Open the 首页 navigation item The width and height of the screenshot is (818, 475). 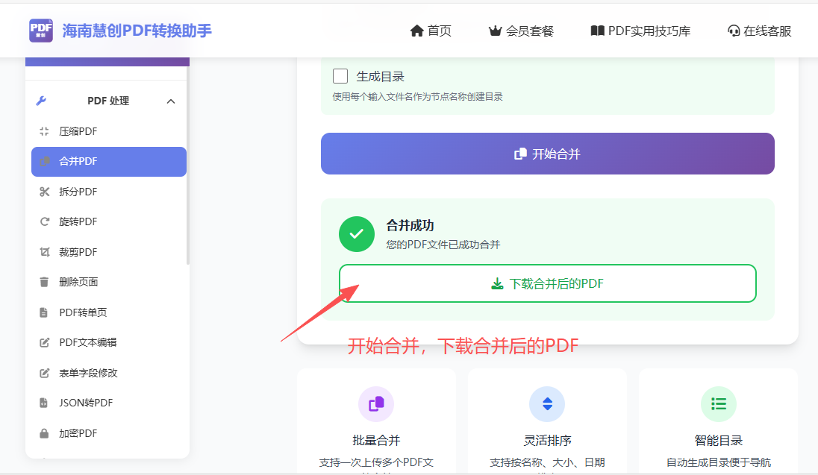tap(431, 31)
